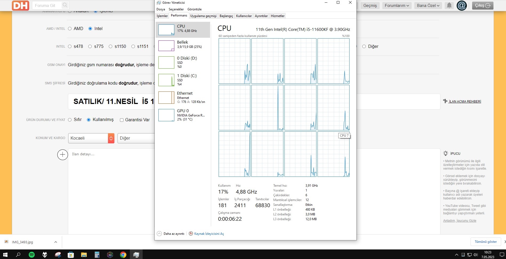Click the DH site logo
Image resolution: width=506 pixels, height=259 pixels.
click(21, 6)
